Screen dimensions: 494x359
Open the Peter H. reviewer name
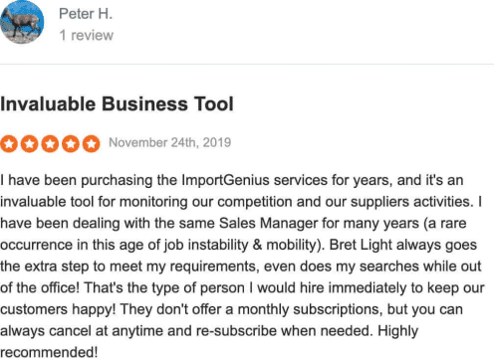pyautogui.click(x=86, y=14)
